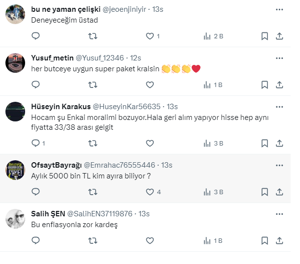The image size is (300, 264).
Task: Share Yusuf_metin's tweet
Action: pyautogui.click(x=279, y=85)
